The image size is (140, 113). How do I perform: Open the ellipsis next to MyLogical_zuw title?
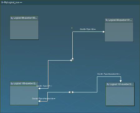click(21, 2)
